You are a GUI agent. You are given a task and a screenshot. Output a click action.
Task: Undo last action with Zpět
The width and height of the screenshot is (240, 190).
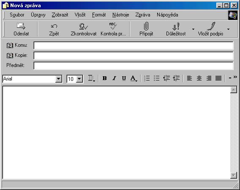[54, 29]
